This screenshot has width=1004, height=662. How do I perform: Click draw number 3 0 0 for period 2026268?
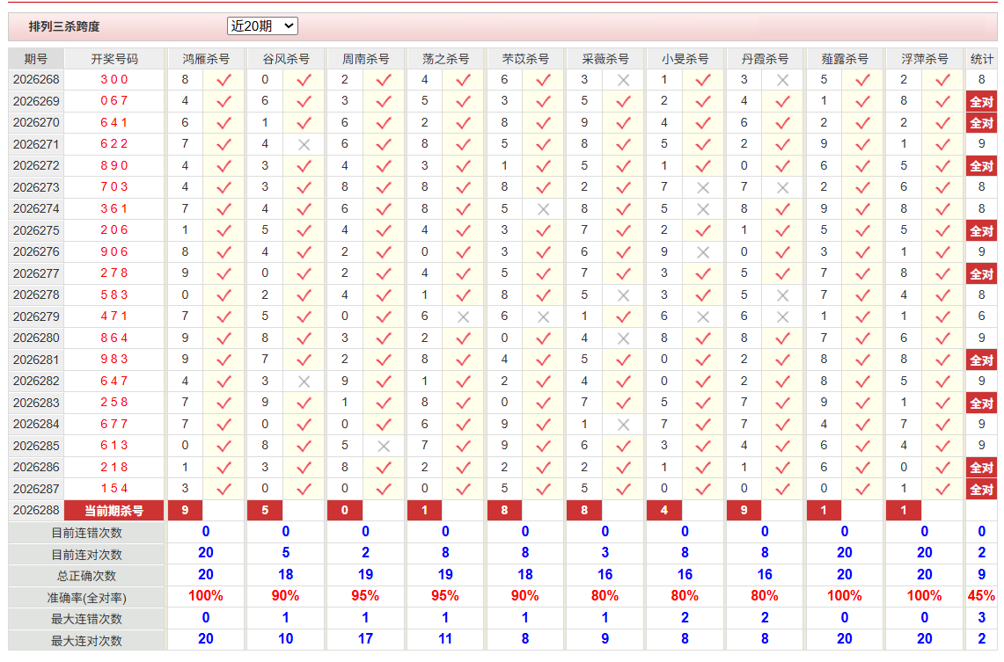114,79
